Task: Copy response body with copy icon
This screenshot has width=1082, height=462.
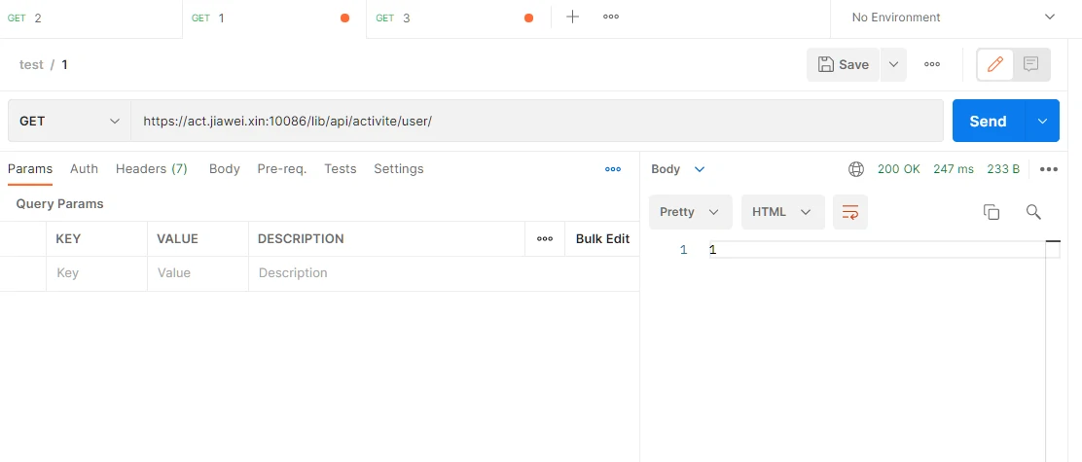Action: tap(992, 212)
